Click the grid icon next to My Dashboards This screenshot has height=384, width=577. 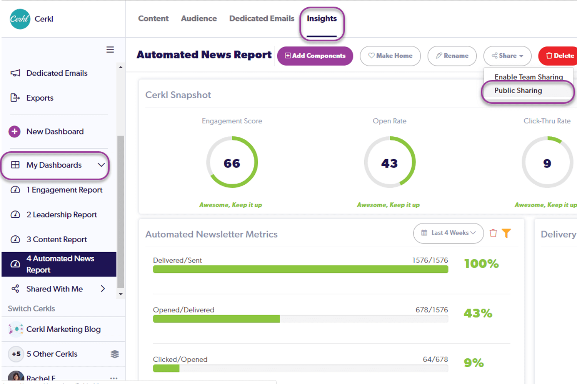(15, 165)
